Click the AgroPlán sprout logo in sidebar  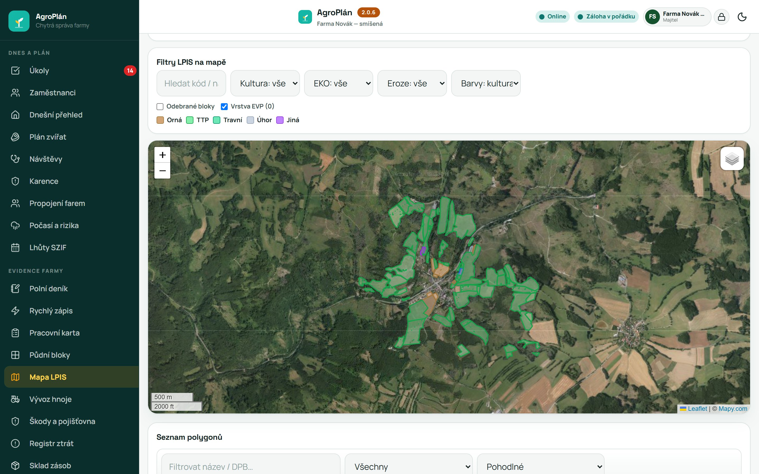(x=19, y=21)
